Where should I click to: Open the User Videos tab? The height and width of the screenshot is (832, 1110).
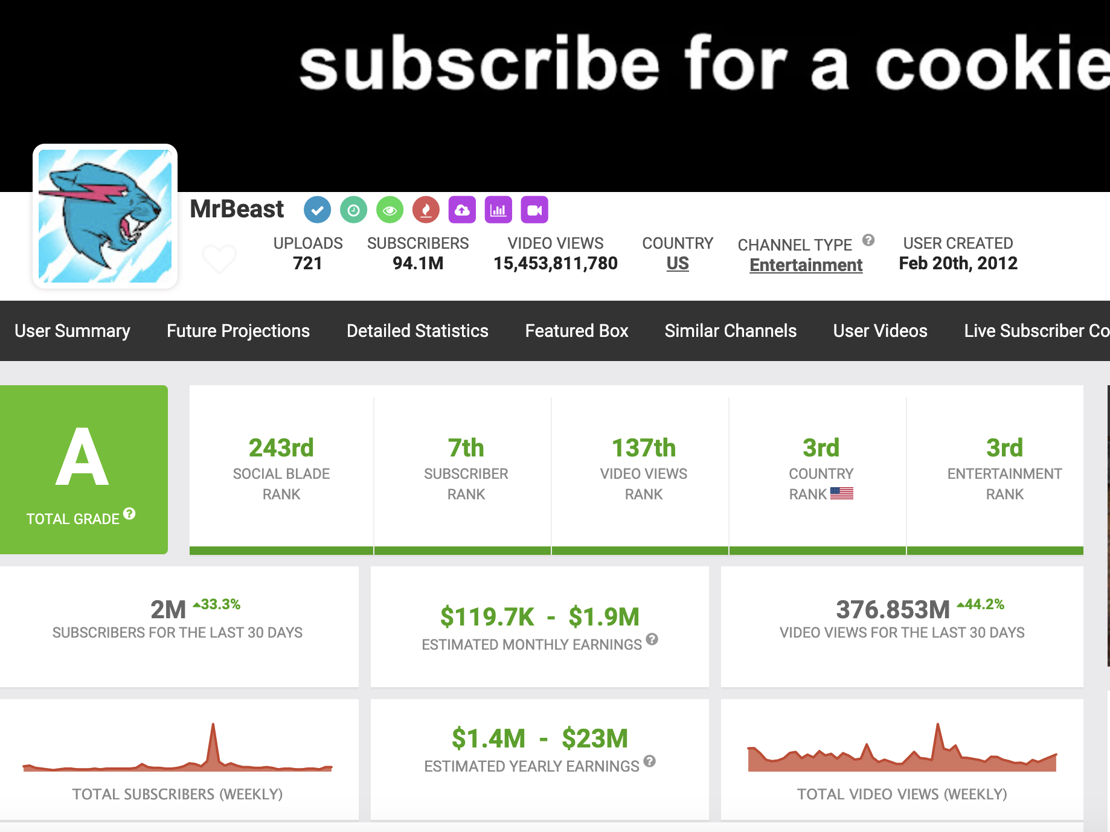click(x=881, y=331)
